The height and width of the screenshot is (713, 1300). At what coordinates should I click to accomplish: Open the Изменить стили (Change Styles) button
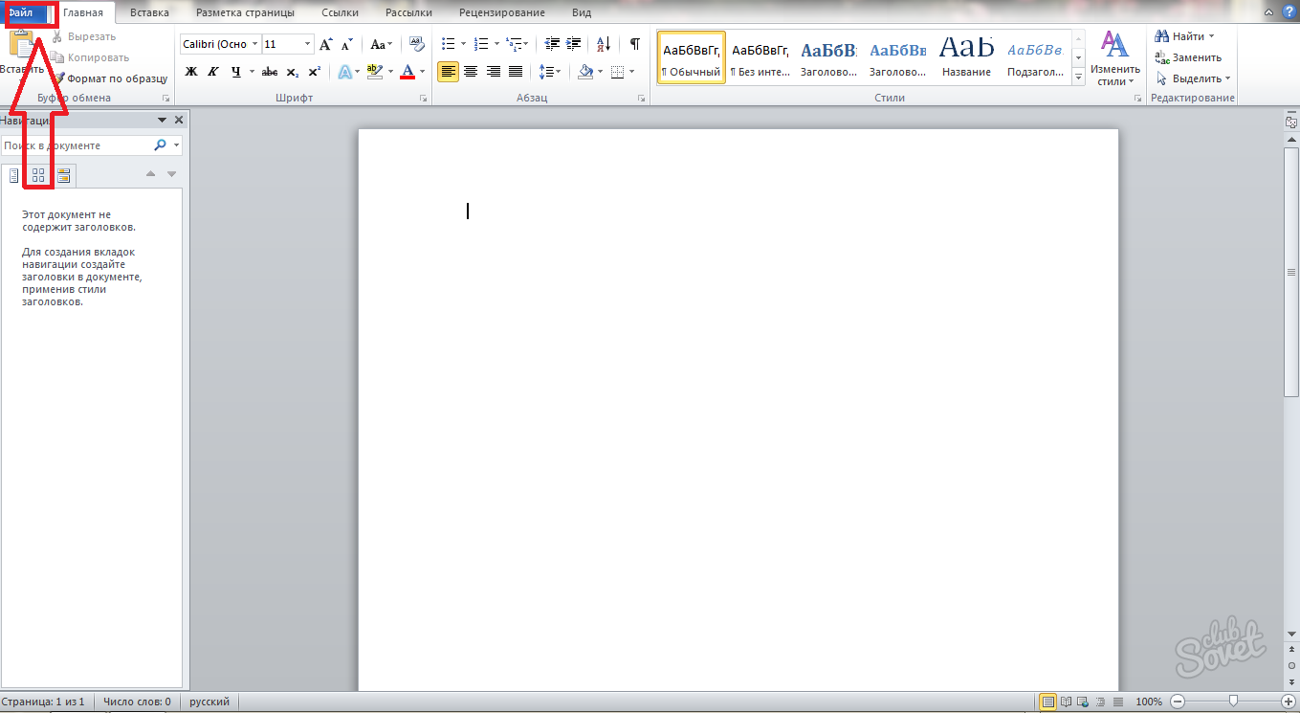pos(1115,58)
